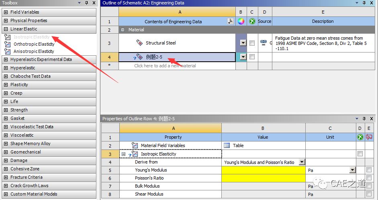
Task: Click the Structural Steel material tag icon
Action: [x=139, y=42]
